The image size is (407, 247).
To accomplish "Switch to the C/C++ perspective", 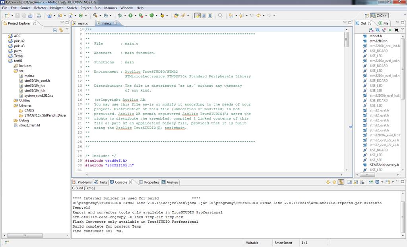I will click(380, 15).
